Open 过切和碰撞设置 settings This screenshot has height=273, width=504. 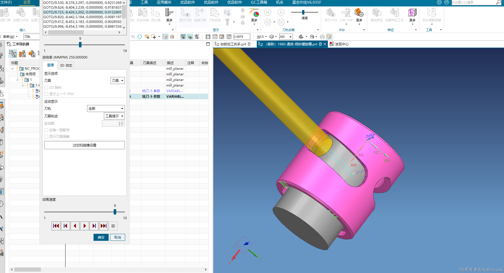click(85, 145)
